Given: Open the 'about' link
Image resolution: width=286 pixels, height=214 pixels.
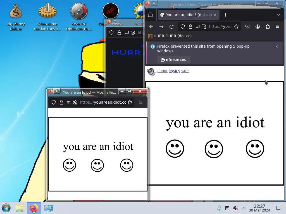Looking at the screenshot, I should 162,71.
